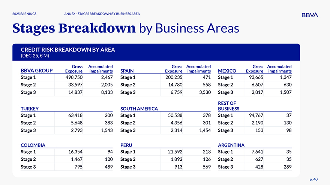Select Spain Stage 2 exposure 14,780
The height and width of the screenshot is (185, 330).
coord(175,85)
